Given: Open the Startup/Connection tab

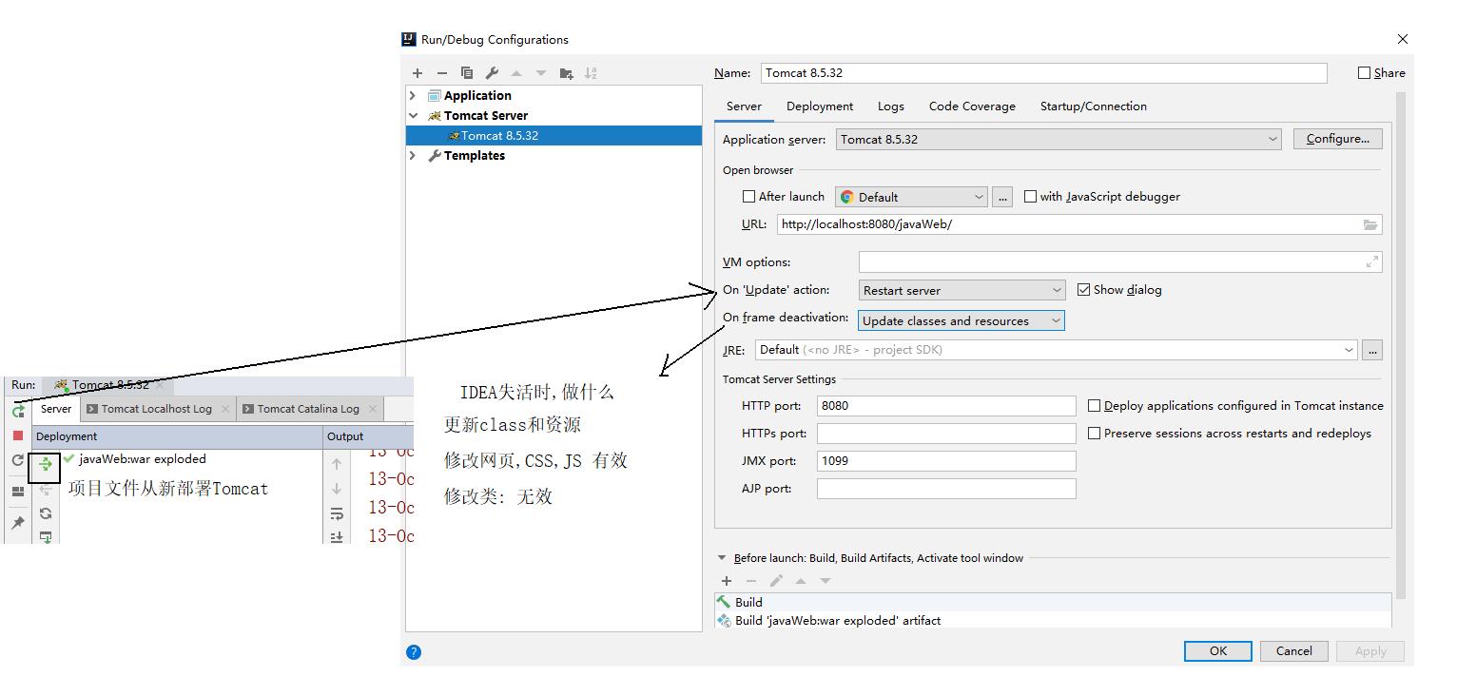Looking at the screenshot, I should (x=1094, y=106).
